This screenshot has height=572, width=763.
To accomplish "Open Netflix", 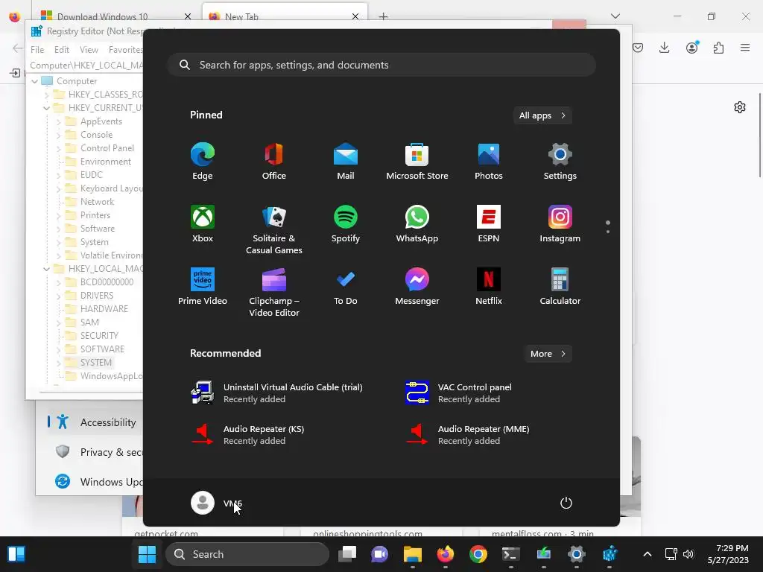I will click(489, 287).
